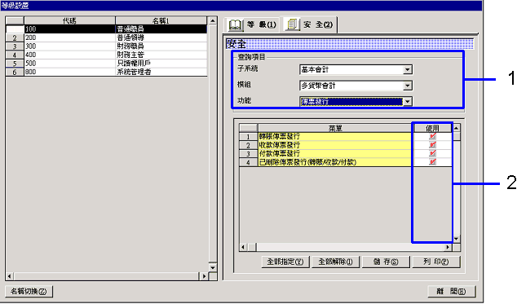Click row number 6 header in level list

(x=15, y=72)
